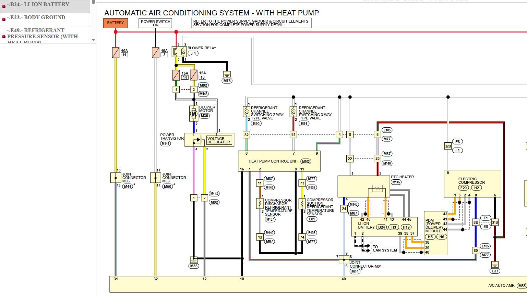Image resolution: width=527 pixels, height=296 pixels.
Task: Open the E23 BODY GROUND sidebar entry
Action: (x=45, y=18)
